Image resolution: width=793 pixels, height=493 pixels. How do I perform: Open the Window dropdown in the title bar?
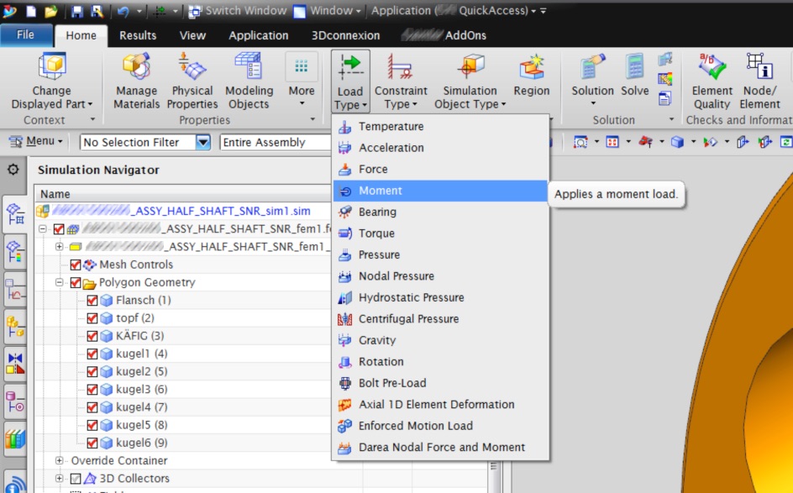coord(328,11)
